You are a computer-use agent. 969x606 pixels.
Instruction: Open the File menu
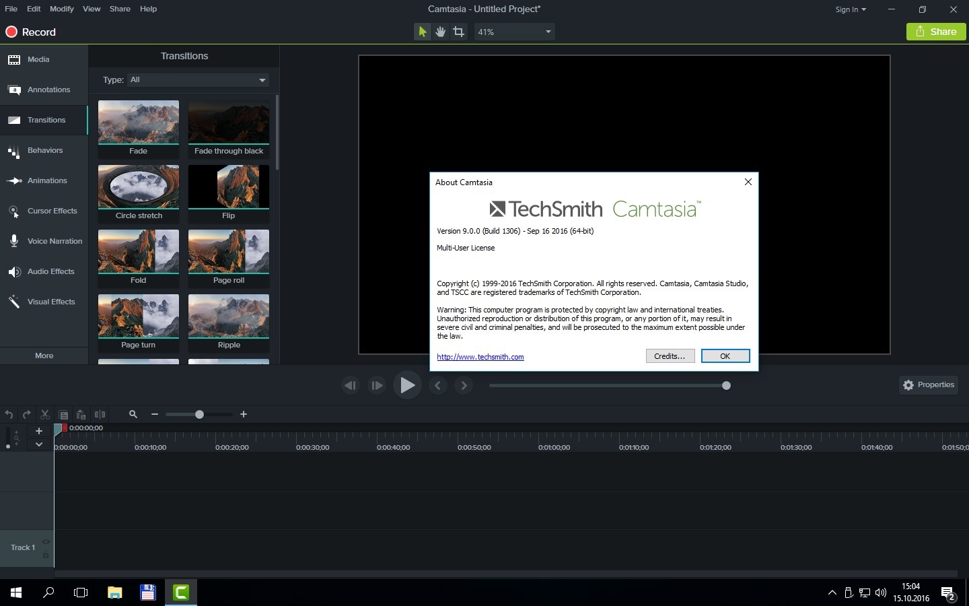click(x=11, y=9)
